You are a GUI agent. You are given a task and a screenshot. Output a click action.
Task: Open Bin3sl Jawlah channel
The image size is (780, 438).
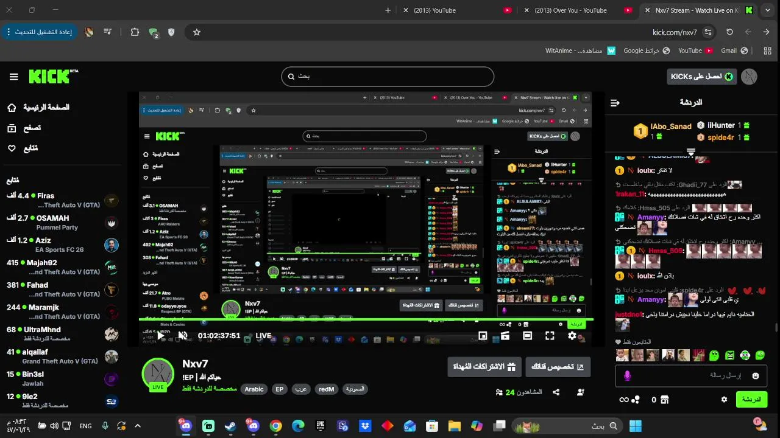61,378
